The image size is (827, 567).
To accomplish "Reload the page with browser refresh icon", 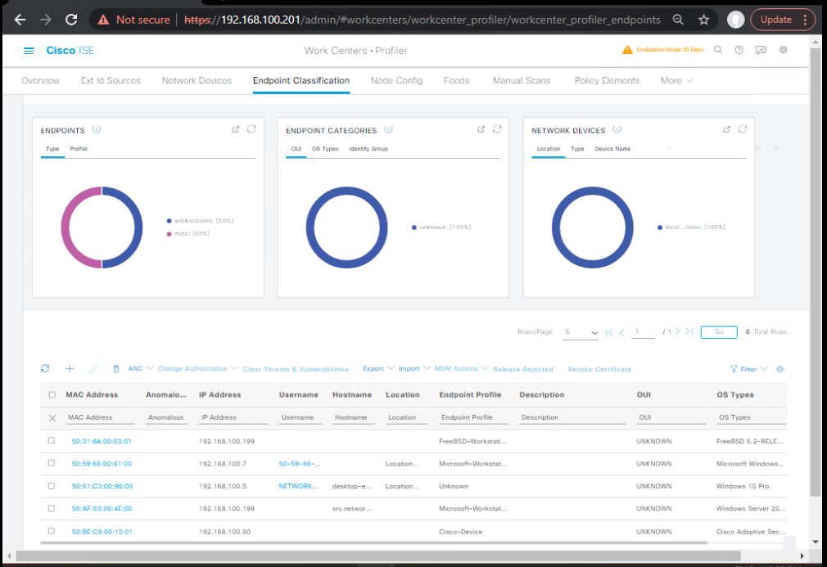I will [x=71, y=20].
